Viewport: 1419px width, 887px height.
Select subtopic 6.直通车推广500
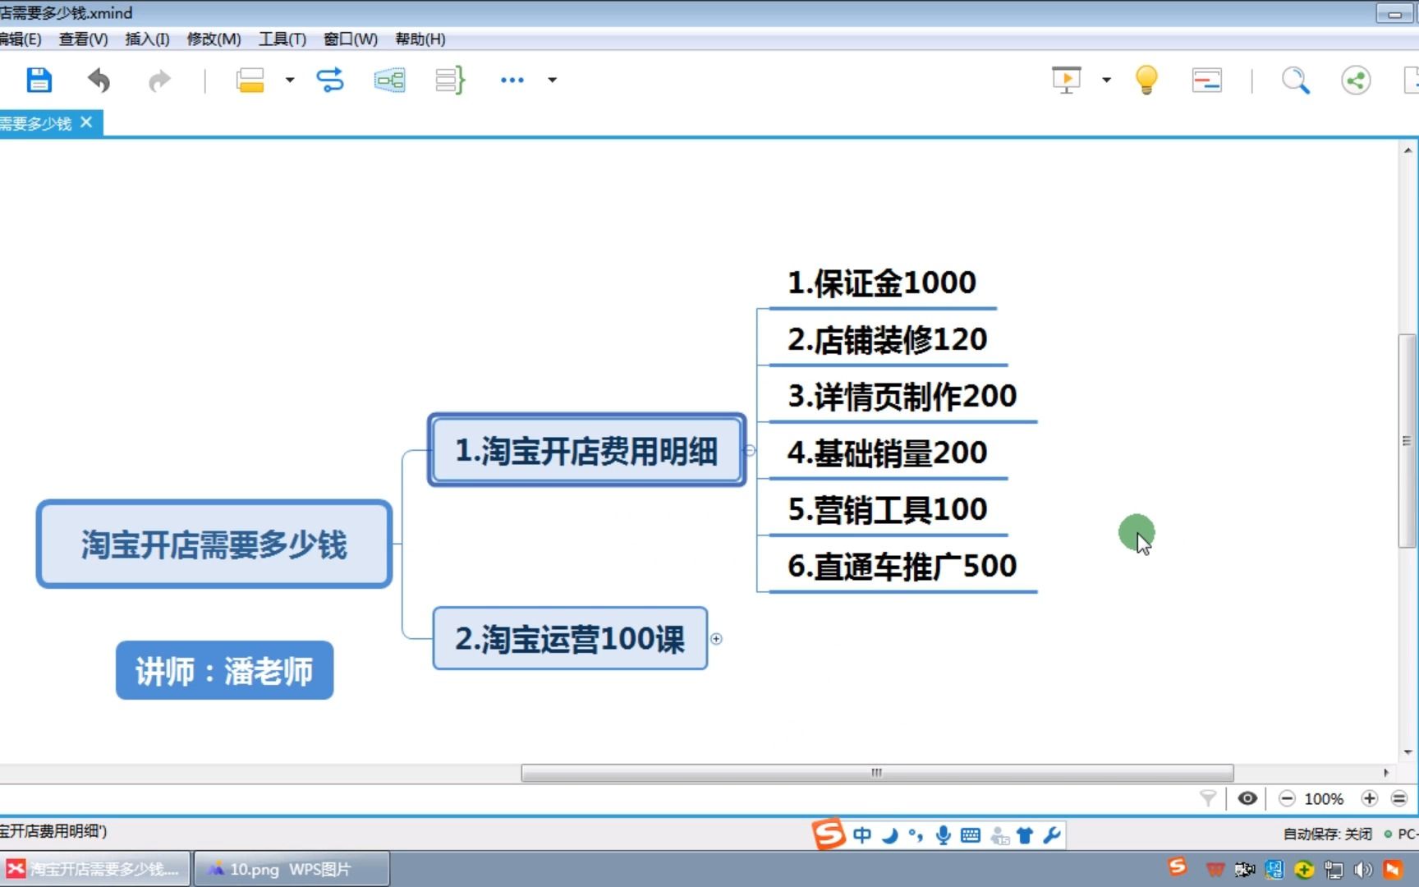tap(902, 566)
